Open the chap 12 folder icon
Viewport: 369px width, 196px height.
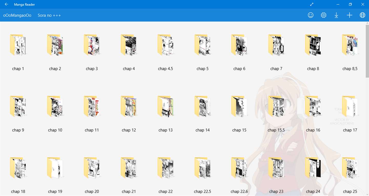[129, 107]
